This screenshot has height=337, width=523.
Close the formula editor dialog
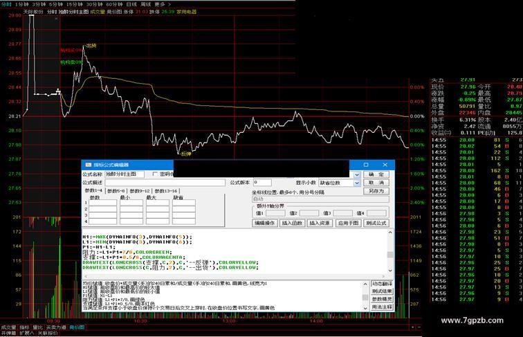pos(385,165)
